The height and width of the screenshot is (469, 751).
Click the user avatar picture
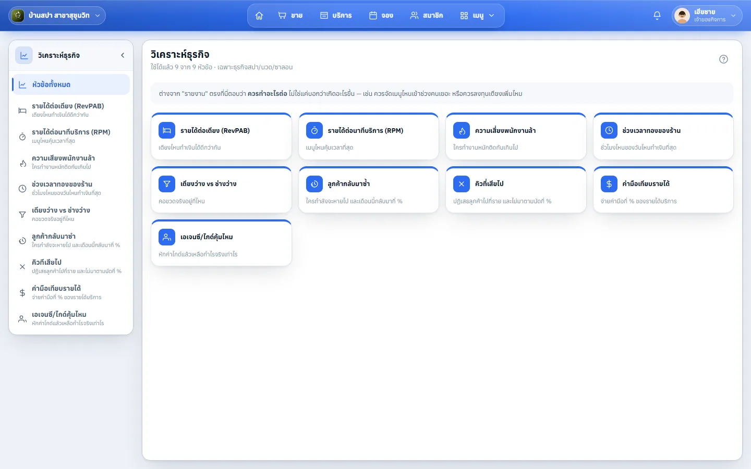point(682,16)
